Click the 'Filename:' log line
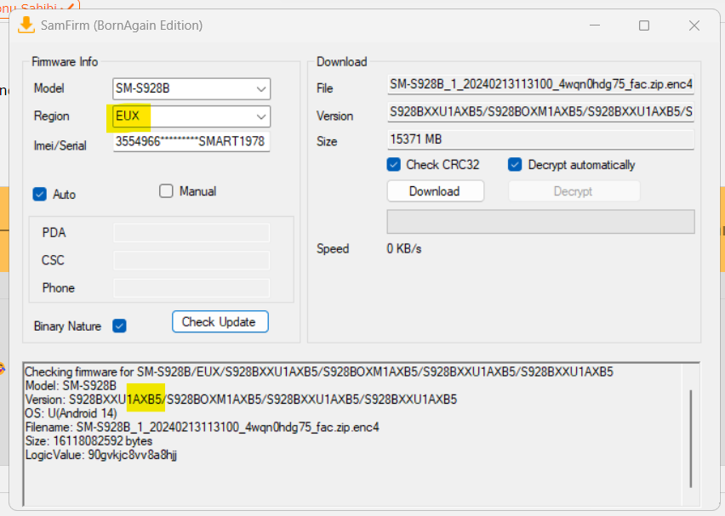Screen dimensions: 725x516 tap(202, 427)
